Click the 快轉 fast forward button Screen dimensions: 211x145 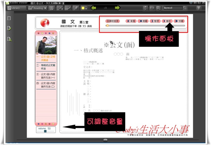[179, 21]
